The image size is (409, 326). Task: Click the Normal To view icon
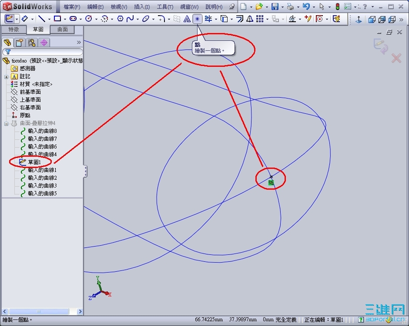pyautogui.click(x=359, y=20)
